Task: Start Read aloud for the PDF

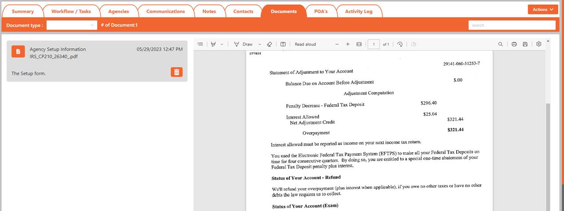Action: tap(305, 44)
